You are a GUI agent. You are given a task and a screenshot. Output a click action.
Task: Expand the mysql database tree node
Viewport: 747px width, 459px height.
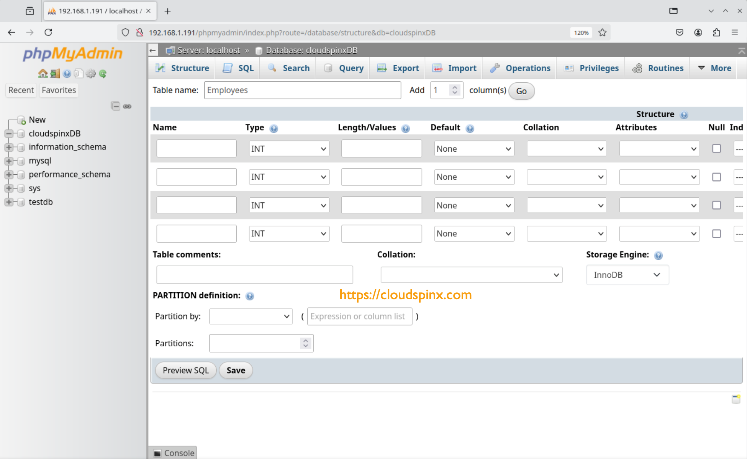(9, 161)
